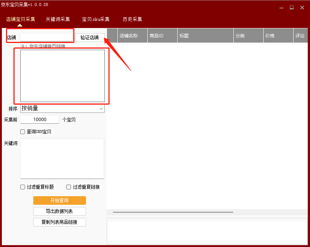
Task: Minimize the 京东宝贝采集 window
Action: point(281,8)
